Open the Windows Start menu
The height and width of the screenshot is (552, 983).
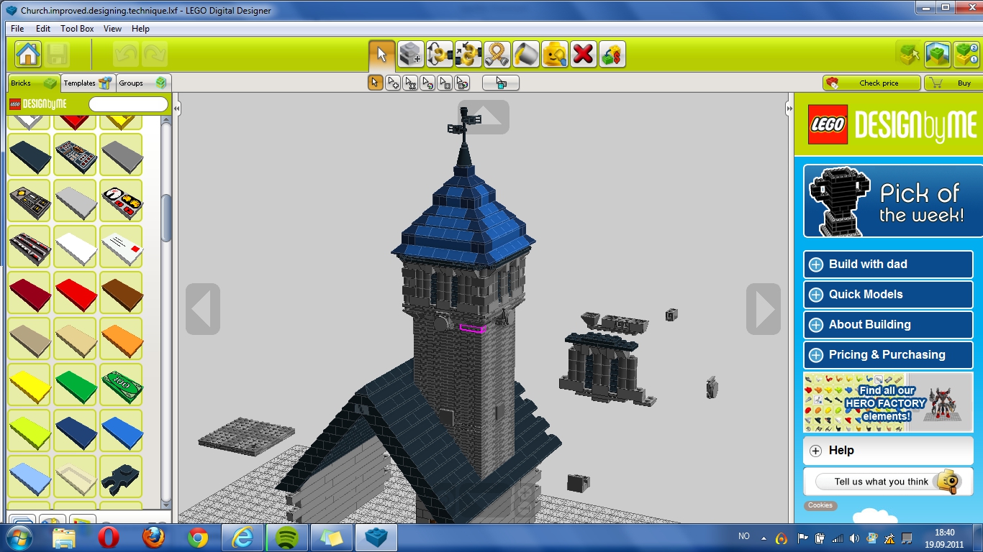pos(18,538)
